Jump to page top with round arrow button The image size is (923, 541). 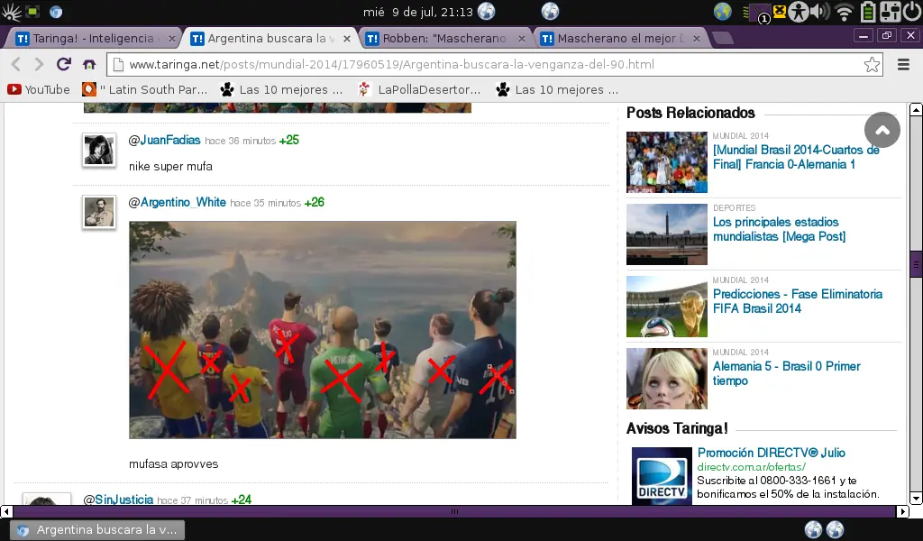(882, 130)
